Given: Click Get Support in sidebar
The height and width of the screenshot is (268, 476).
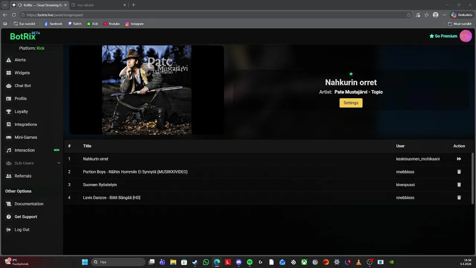Looking at the screenshot, I should (x=26, y=217).
